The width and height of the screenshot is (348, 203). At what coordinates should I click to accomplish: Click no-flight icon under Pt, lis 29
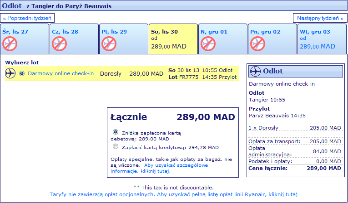click(x=109, y=44)
